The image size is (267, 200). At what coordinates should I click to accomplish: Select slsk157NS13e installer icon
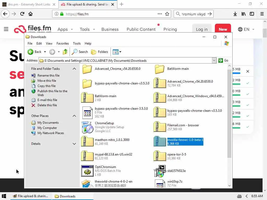[160, 171]
